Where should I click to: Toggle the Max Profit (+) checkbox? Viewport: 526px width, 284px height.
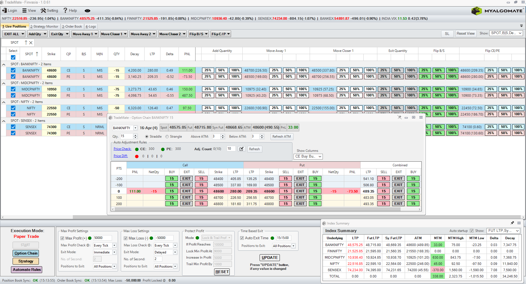62,238
